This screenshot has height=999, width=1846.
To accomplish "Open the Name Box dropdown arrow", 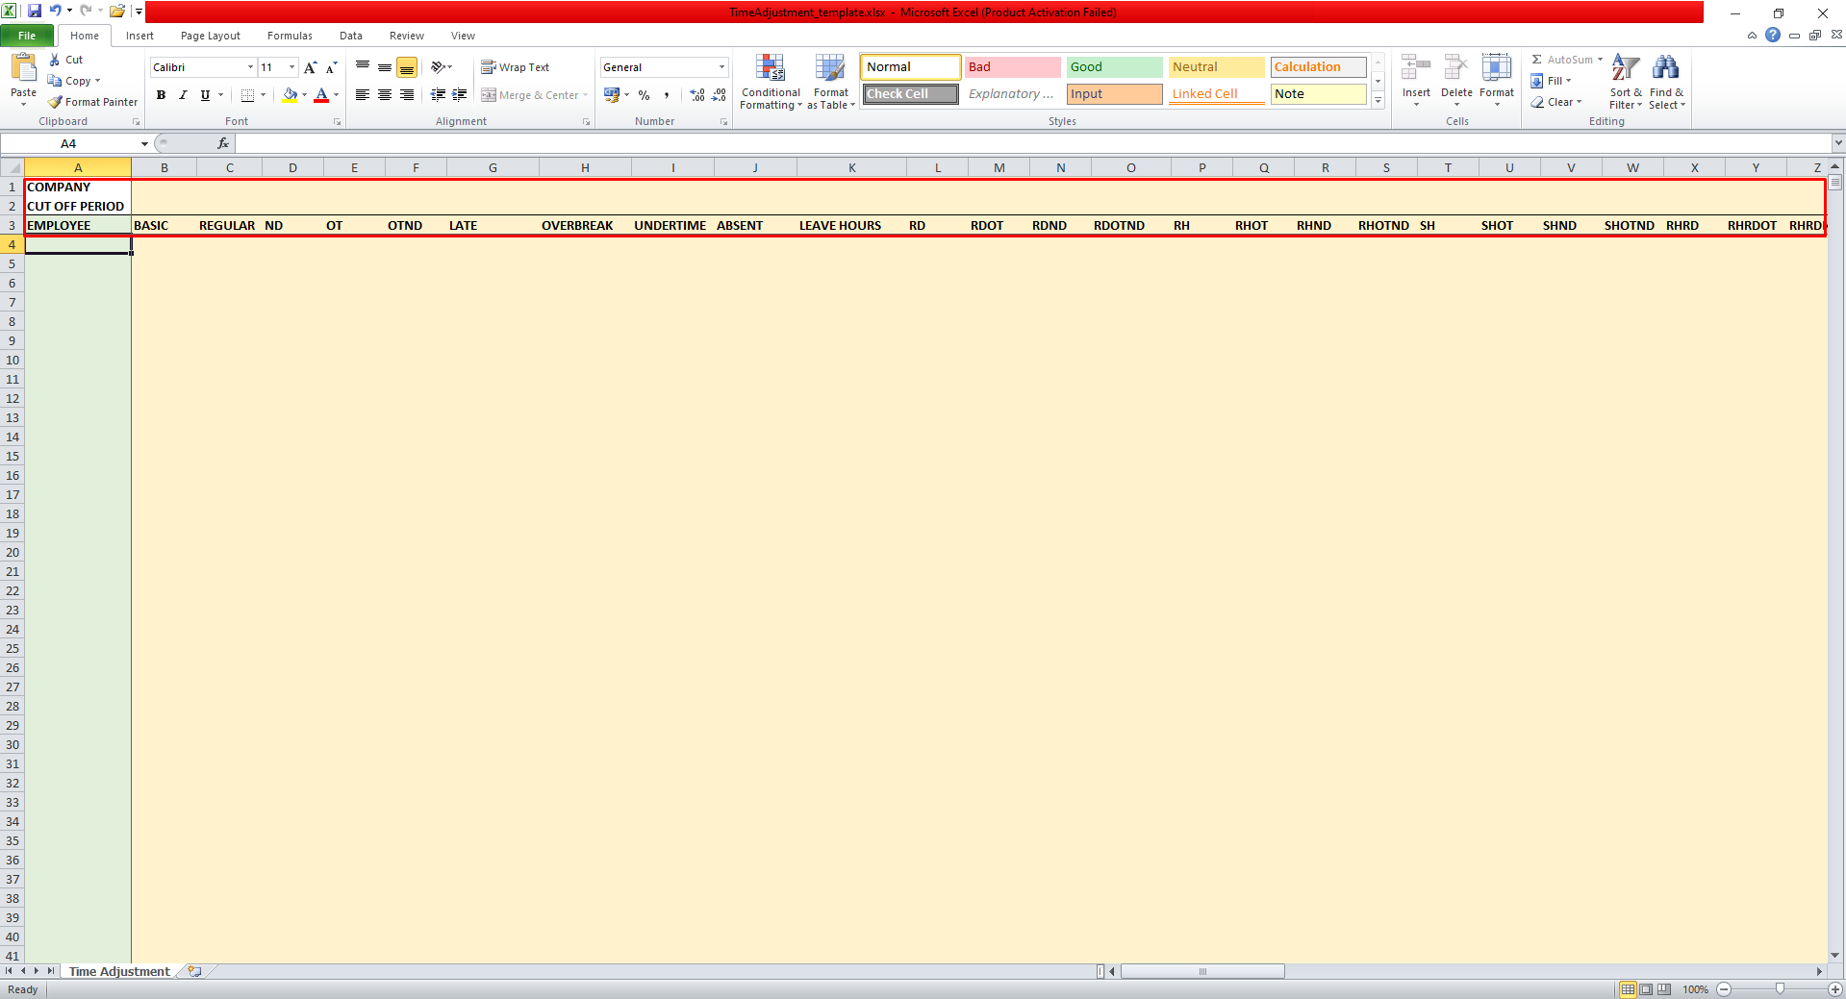I will click(x=144, y=143).
